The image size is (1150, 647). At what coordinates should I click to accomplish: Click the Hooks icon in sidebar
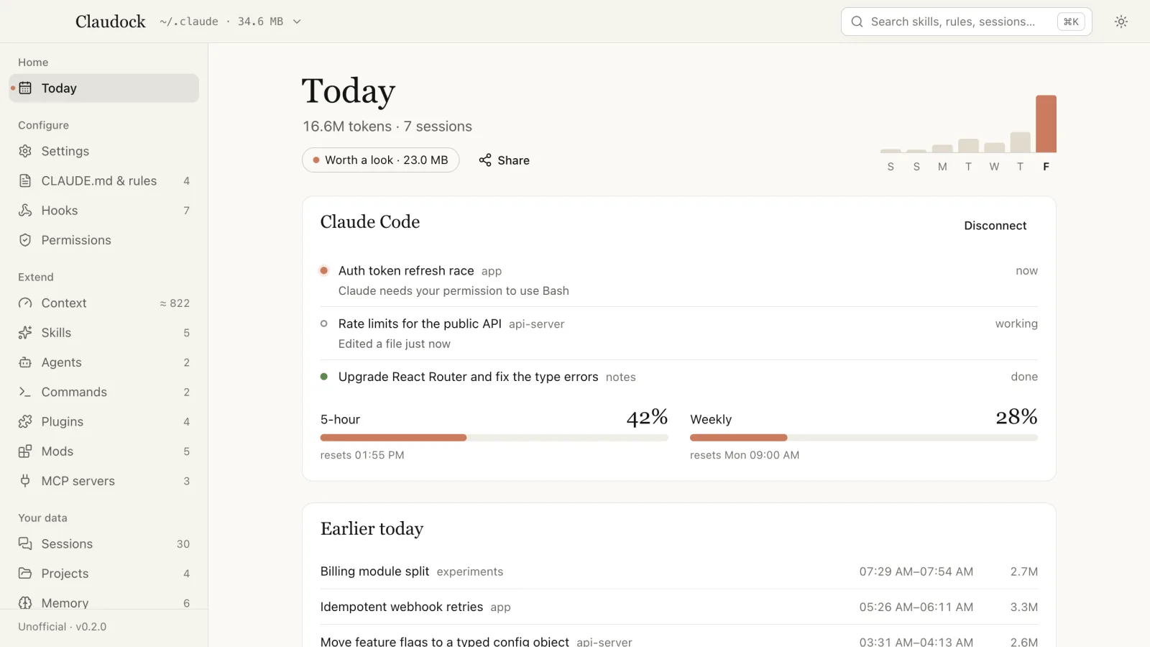click(x=25, y=210)
